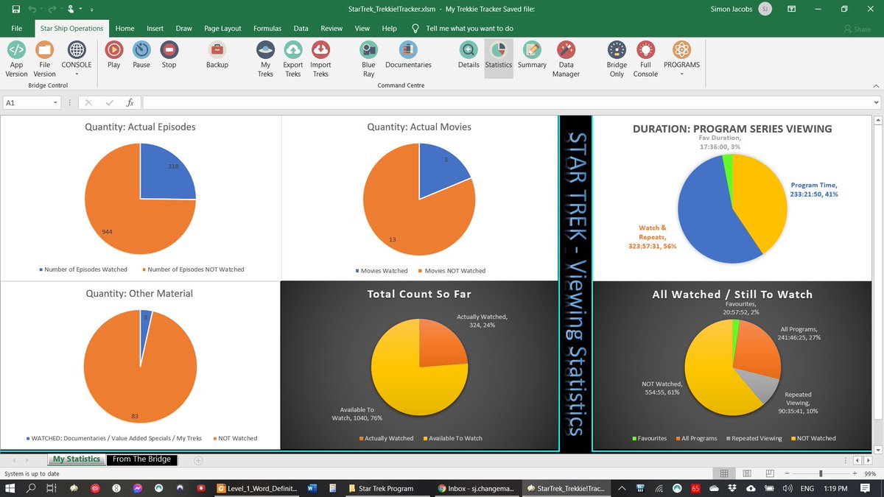Open the CONSOLE globe menu
Image resolution: width=884 pixels, height=497 pixels.
[77, 59]
